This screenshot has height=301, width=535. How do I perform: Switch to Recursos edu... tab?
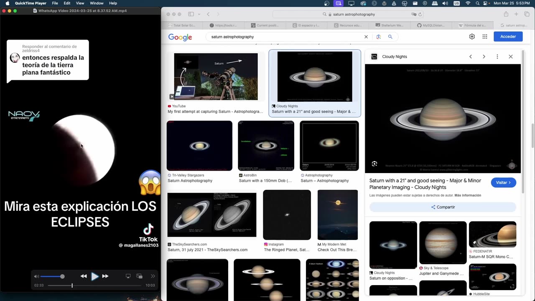[x=348, y=26]
